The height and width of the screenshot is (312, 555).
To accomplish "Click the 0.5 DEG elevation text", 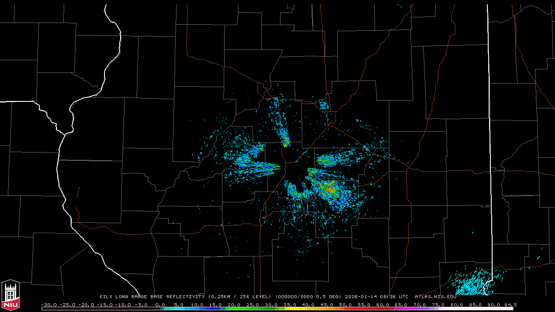I will pos(329,297).
